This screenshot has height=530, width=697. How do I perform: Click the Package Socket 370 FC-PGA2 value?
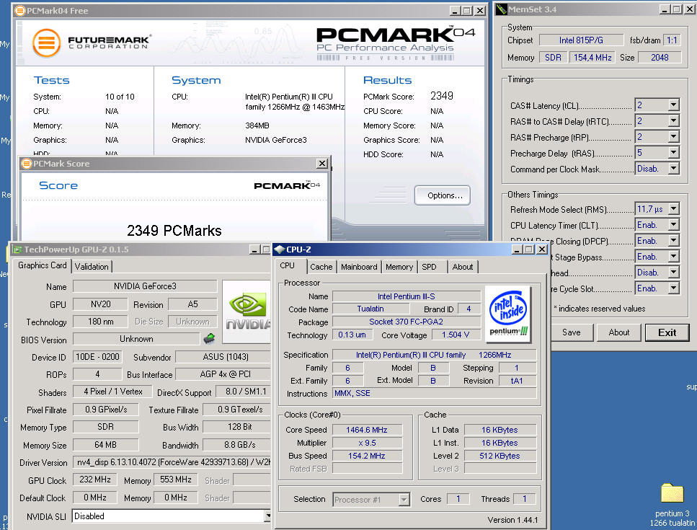tap(406, 322)
